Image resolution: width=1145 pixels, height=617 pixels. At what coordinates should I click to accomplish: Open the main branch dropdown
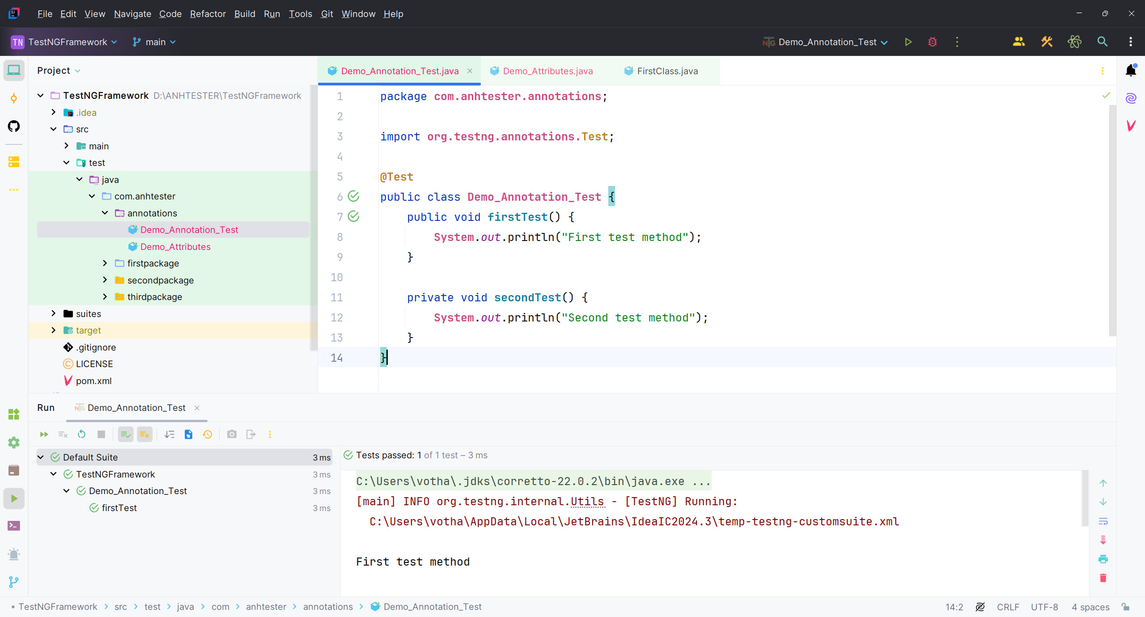tap(154, 42)
